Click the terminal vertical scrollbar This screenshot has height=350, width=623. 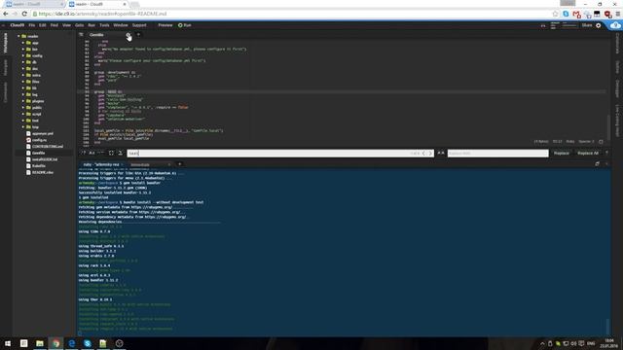pyautogui.click(x=607, y=327)
